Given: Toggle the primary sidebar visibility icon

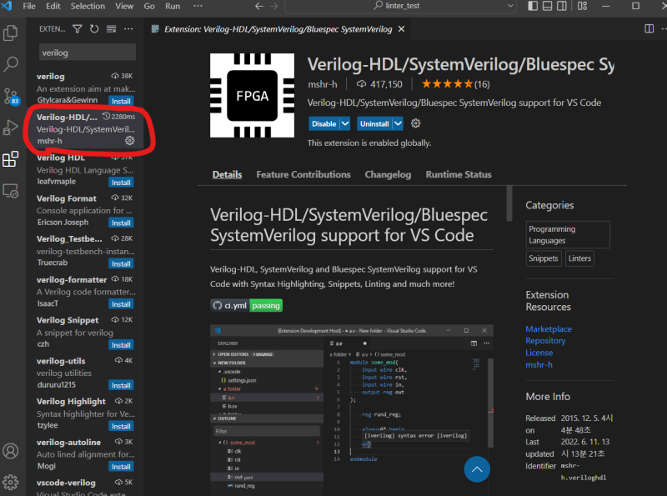Looking at the screenshot, I should 533,6.
